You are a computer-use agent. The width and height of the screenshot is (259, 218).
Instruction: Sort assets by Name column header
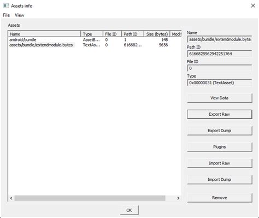click(44, 34)
